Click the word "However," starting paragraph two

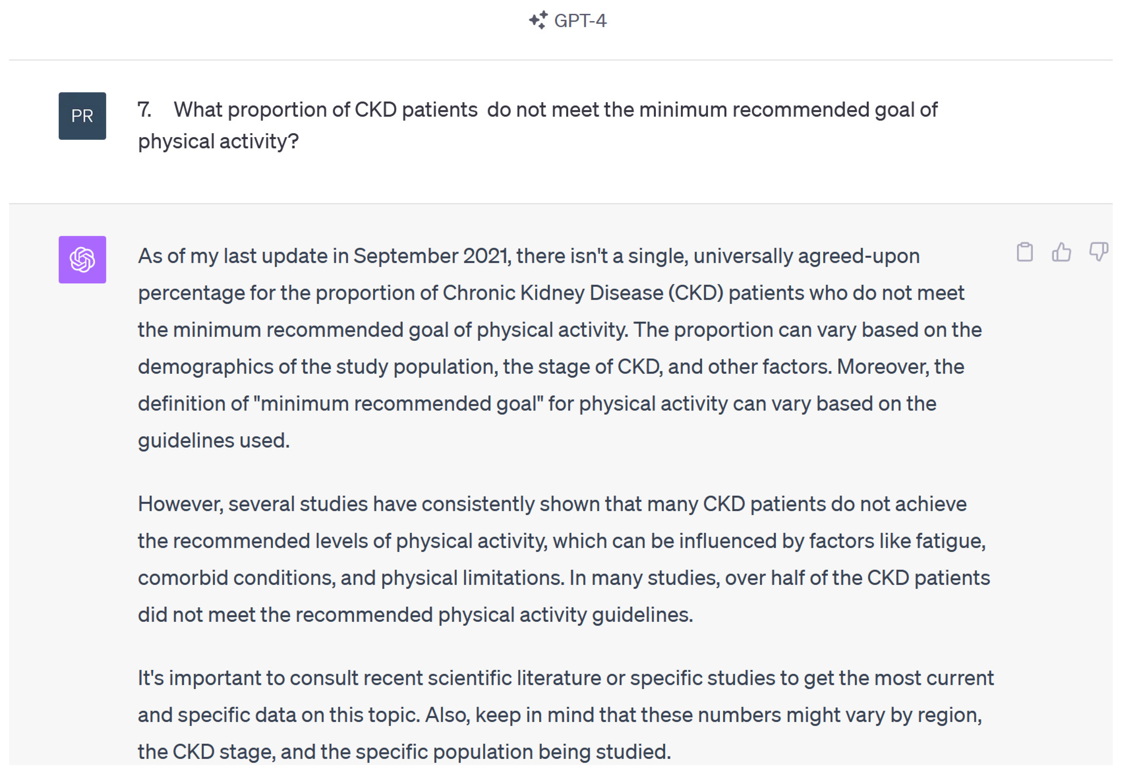coord(181,504)
